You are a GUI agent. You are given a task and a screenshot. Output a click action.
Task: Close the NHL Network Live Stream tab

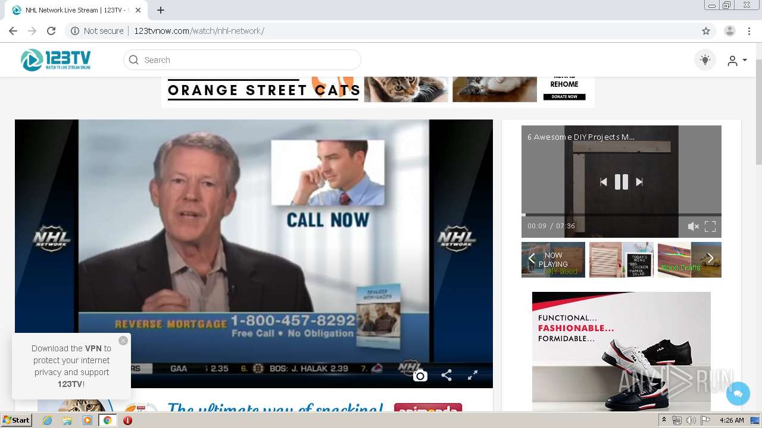[139, 10]
